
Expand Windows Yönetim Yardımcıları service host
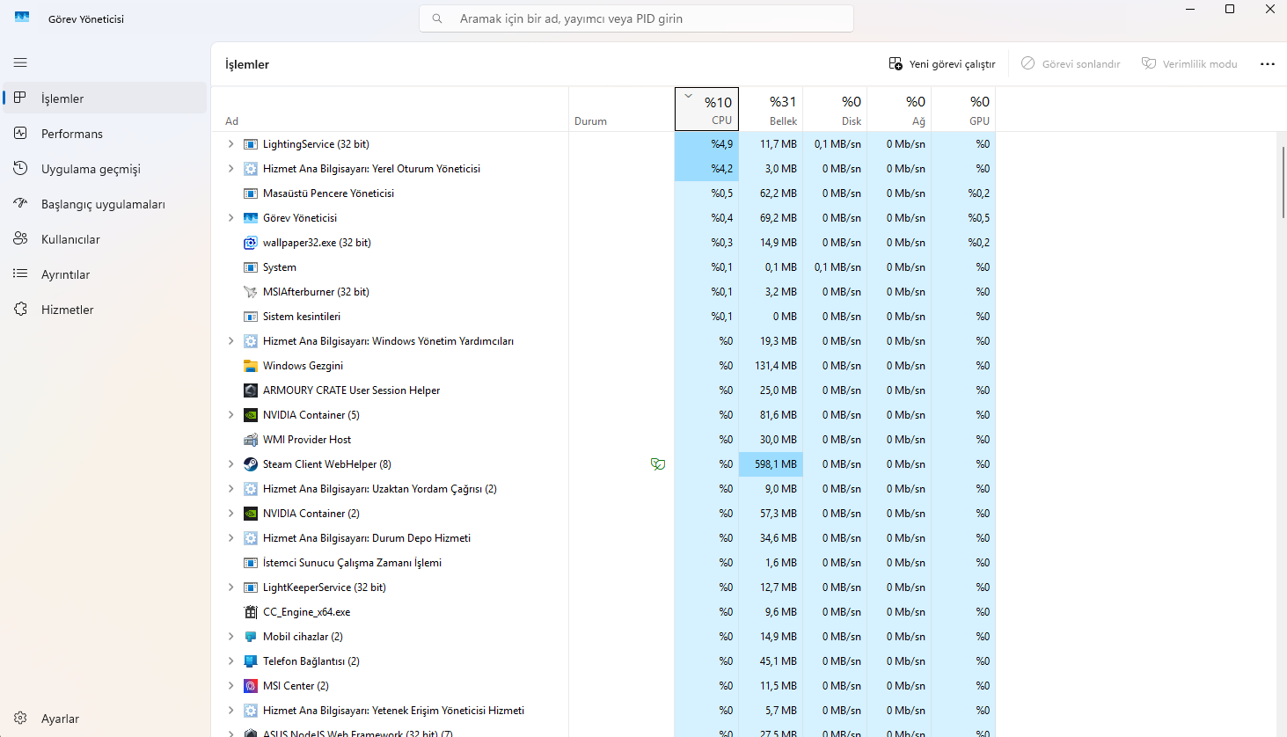click(230, 341)
